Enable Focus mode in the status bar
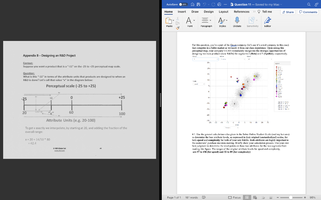 pos(234,197)
